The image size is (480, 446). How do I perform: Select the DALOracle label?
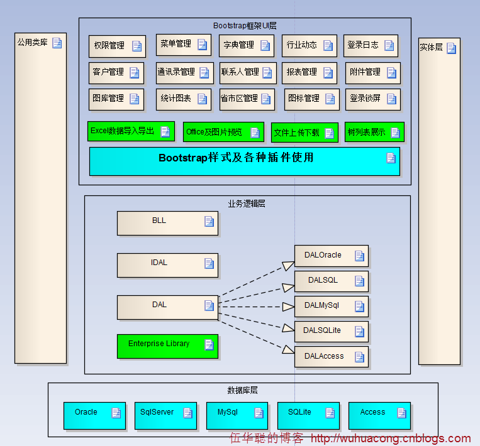(x=323, y=255)
